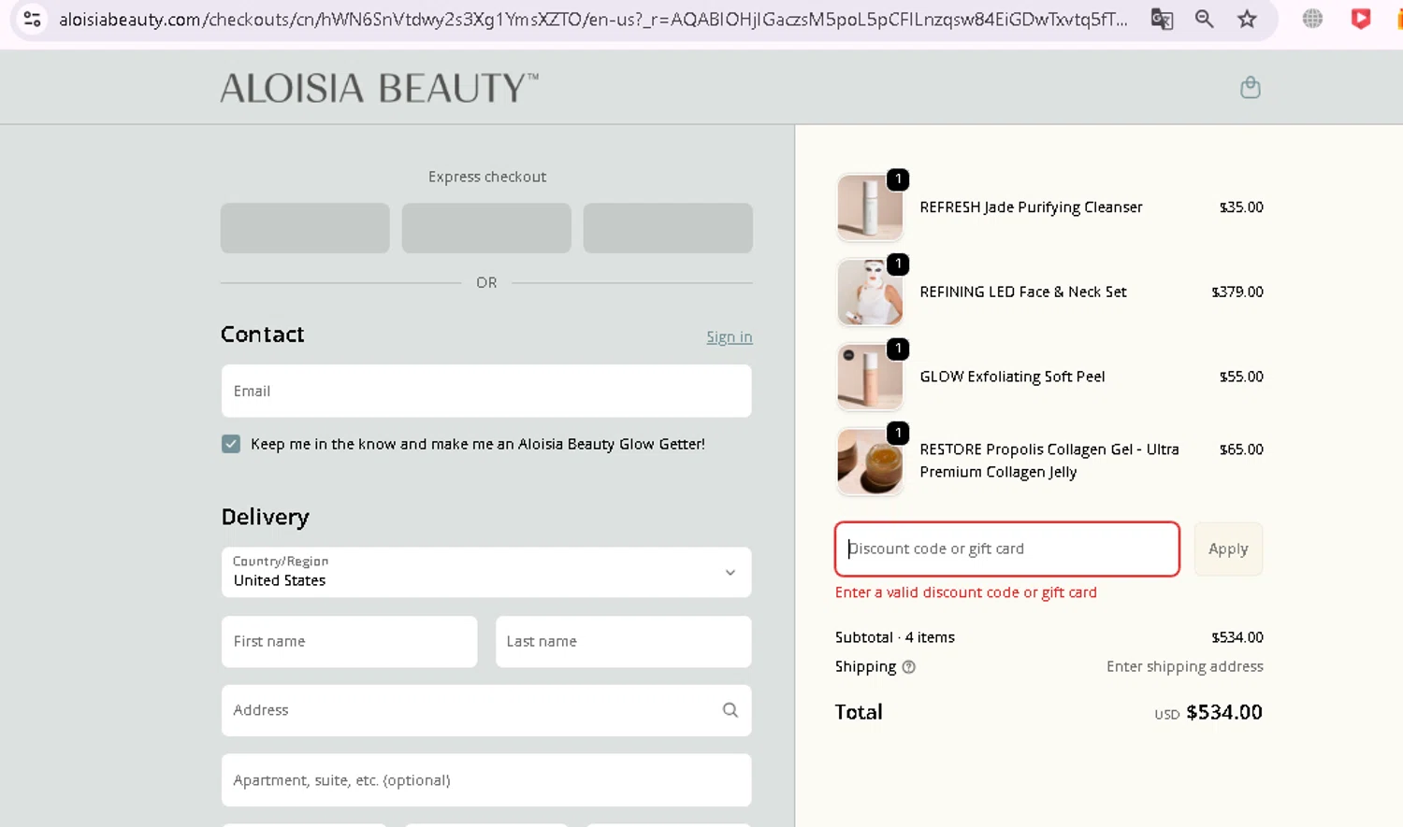This screenshot has width=1403, height=827.
Task: Click the 'Subtotal · 4 items' label
Action: click(x=895, y=637)
